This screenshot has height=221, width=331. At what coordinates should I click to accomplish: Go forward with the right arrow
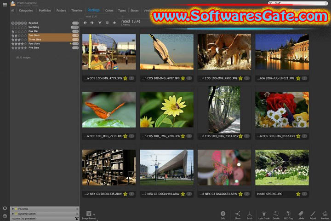(x=92, y=23)
